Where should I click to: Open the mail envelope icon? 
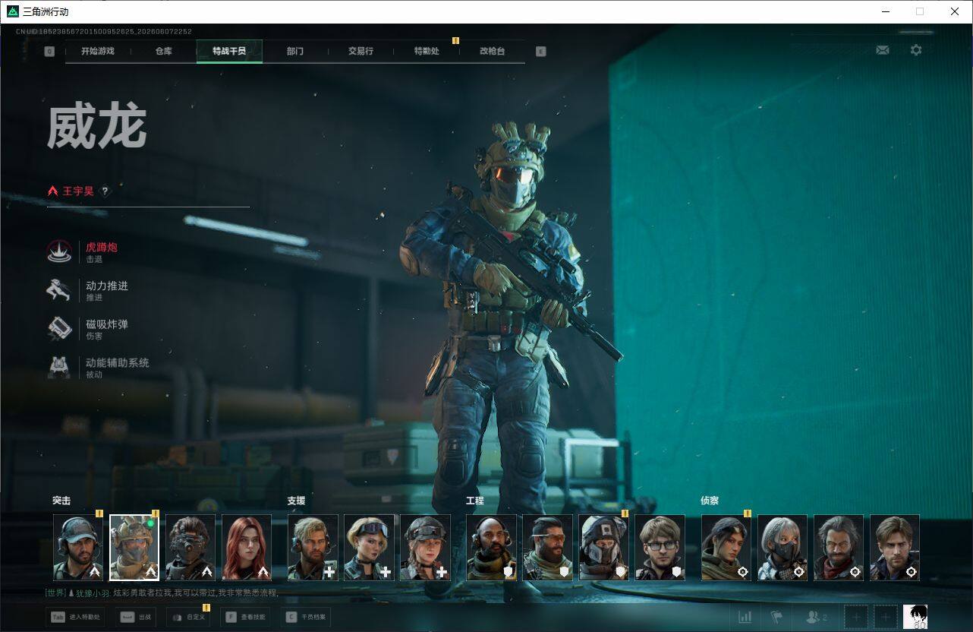click(883, 50)
